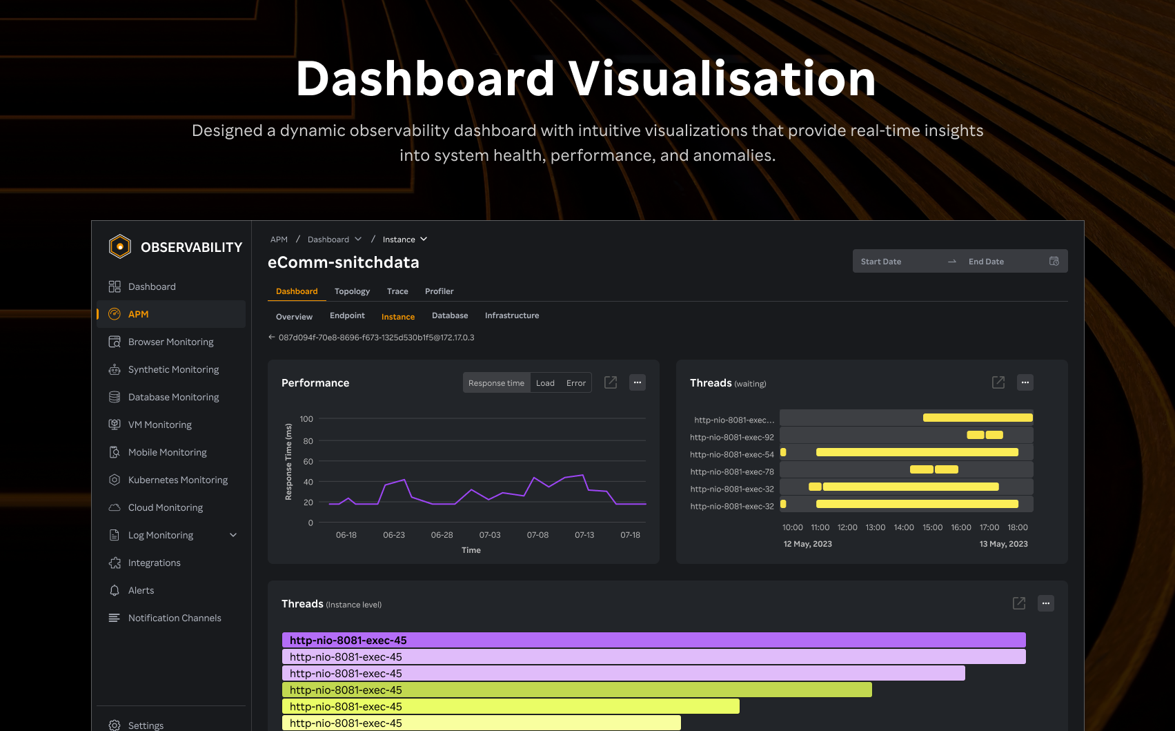Open the Dashboard breadcrumb dropdown
Image resolution: width=1175 pixels, height=731 pixels.
359,239
